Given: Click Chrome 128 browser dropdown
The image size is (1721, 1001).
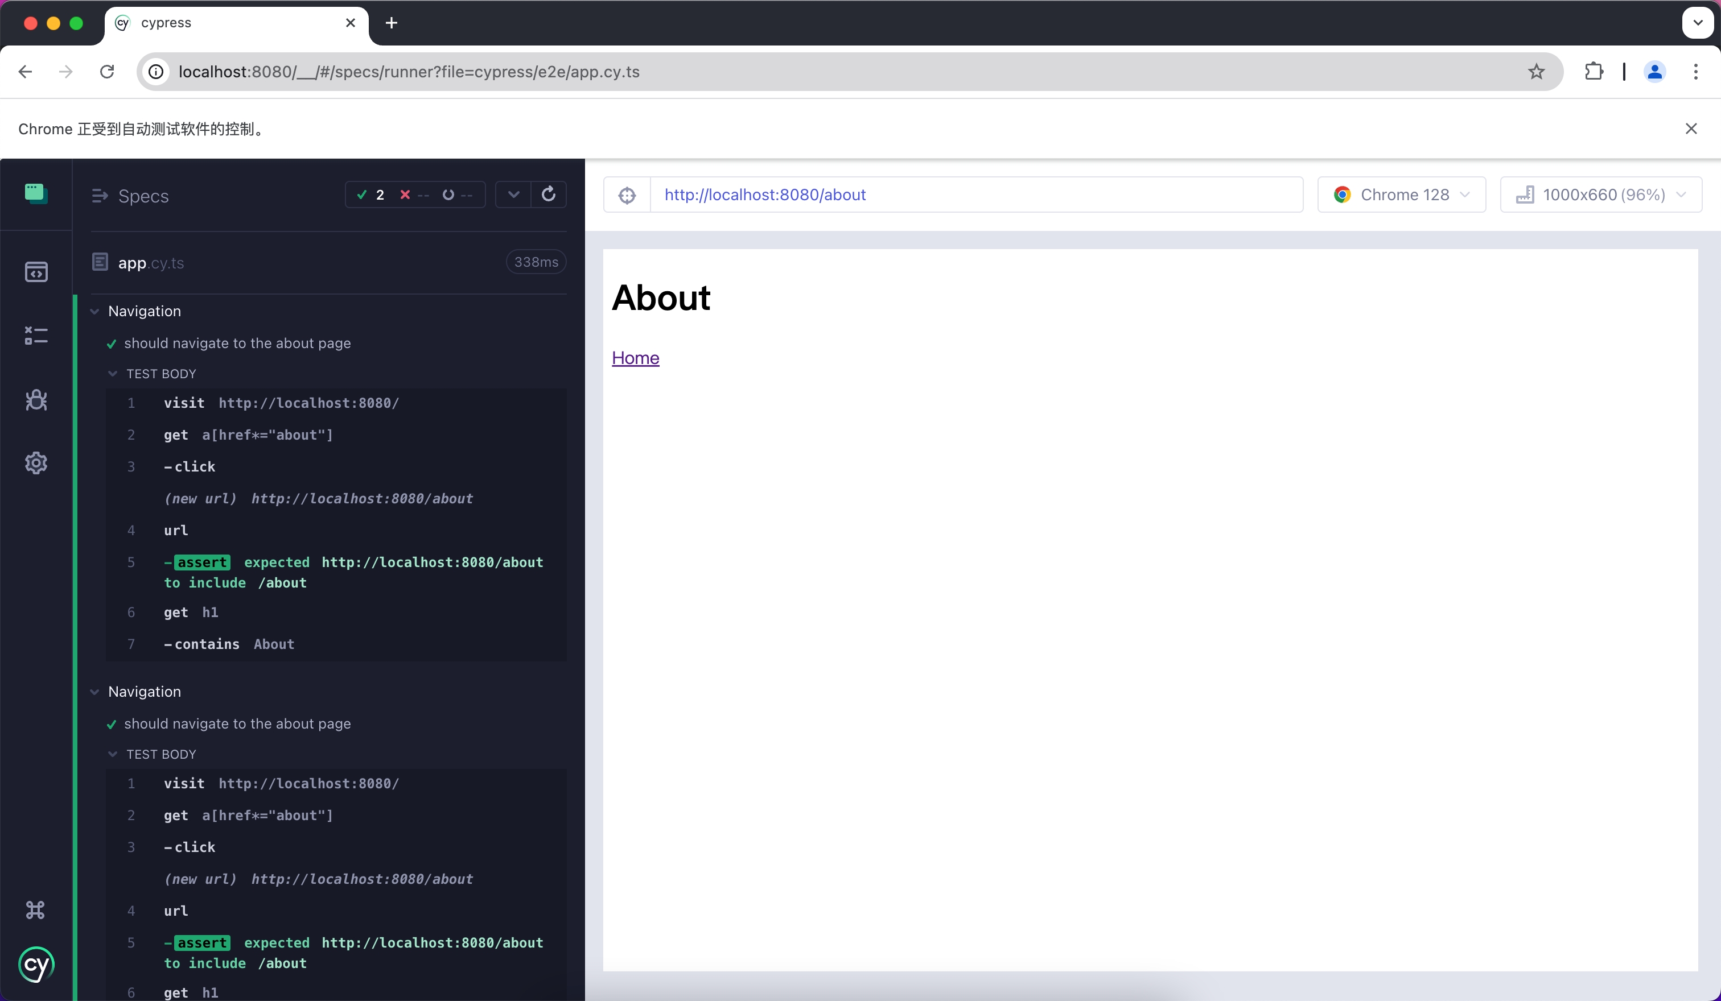Looking at the screenshot, I should pos(1402,195).
